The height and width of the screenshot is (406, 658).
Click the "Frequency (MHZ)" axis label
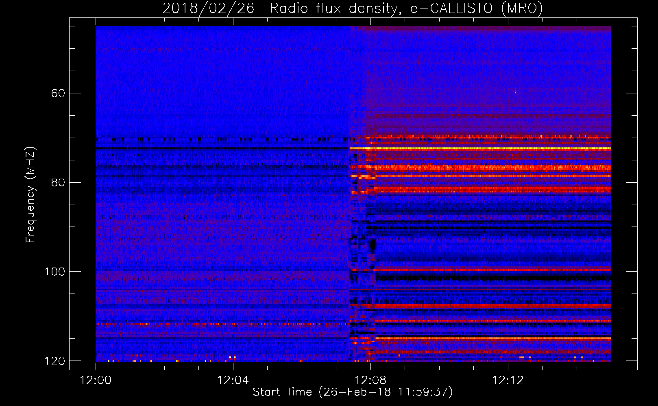click(x=30, y=195)
